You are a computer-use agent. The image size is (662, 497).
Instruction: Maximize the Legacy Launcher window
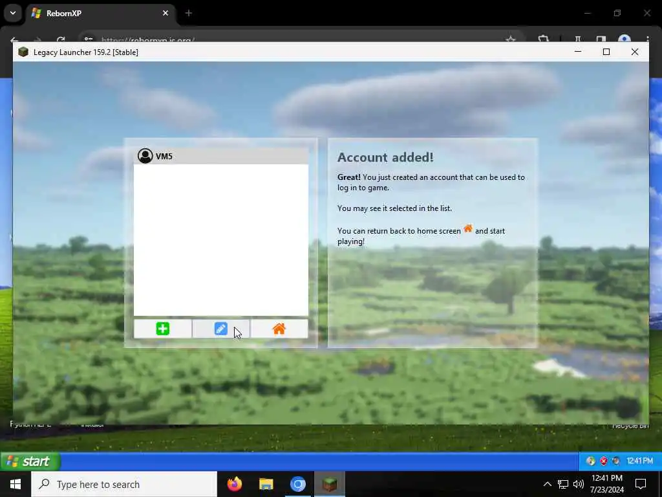[606, 52]
